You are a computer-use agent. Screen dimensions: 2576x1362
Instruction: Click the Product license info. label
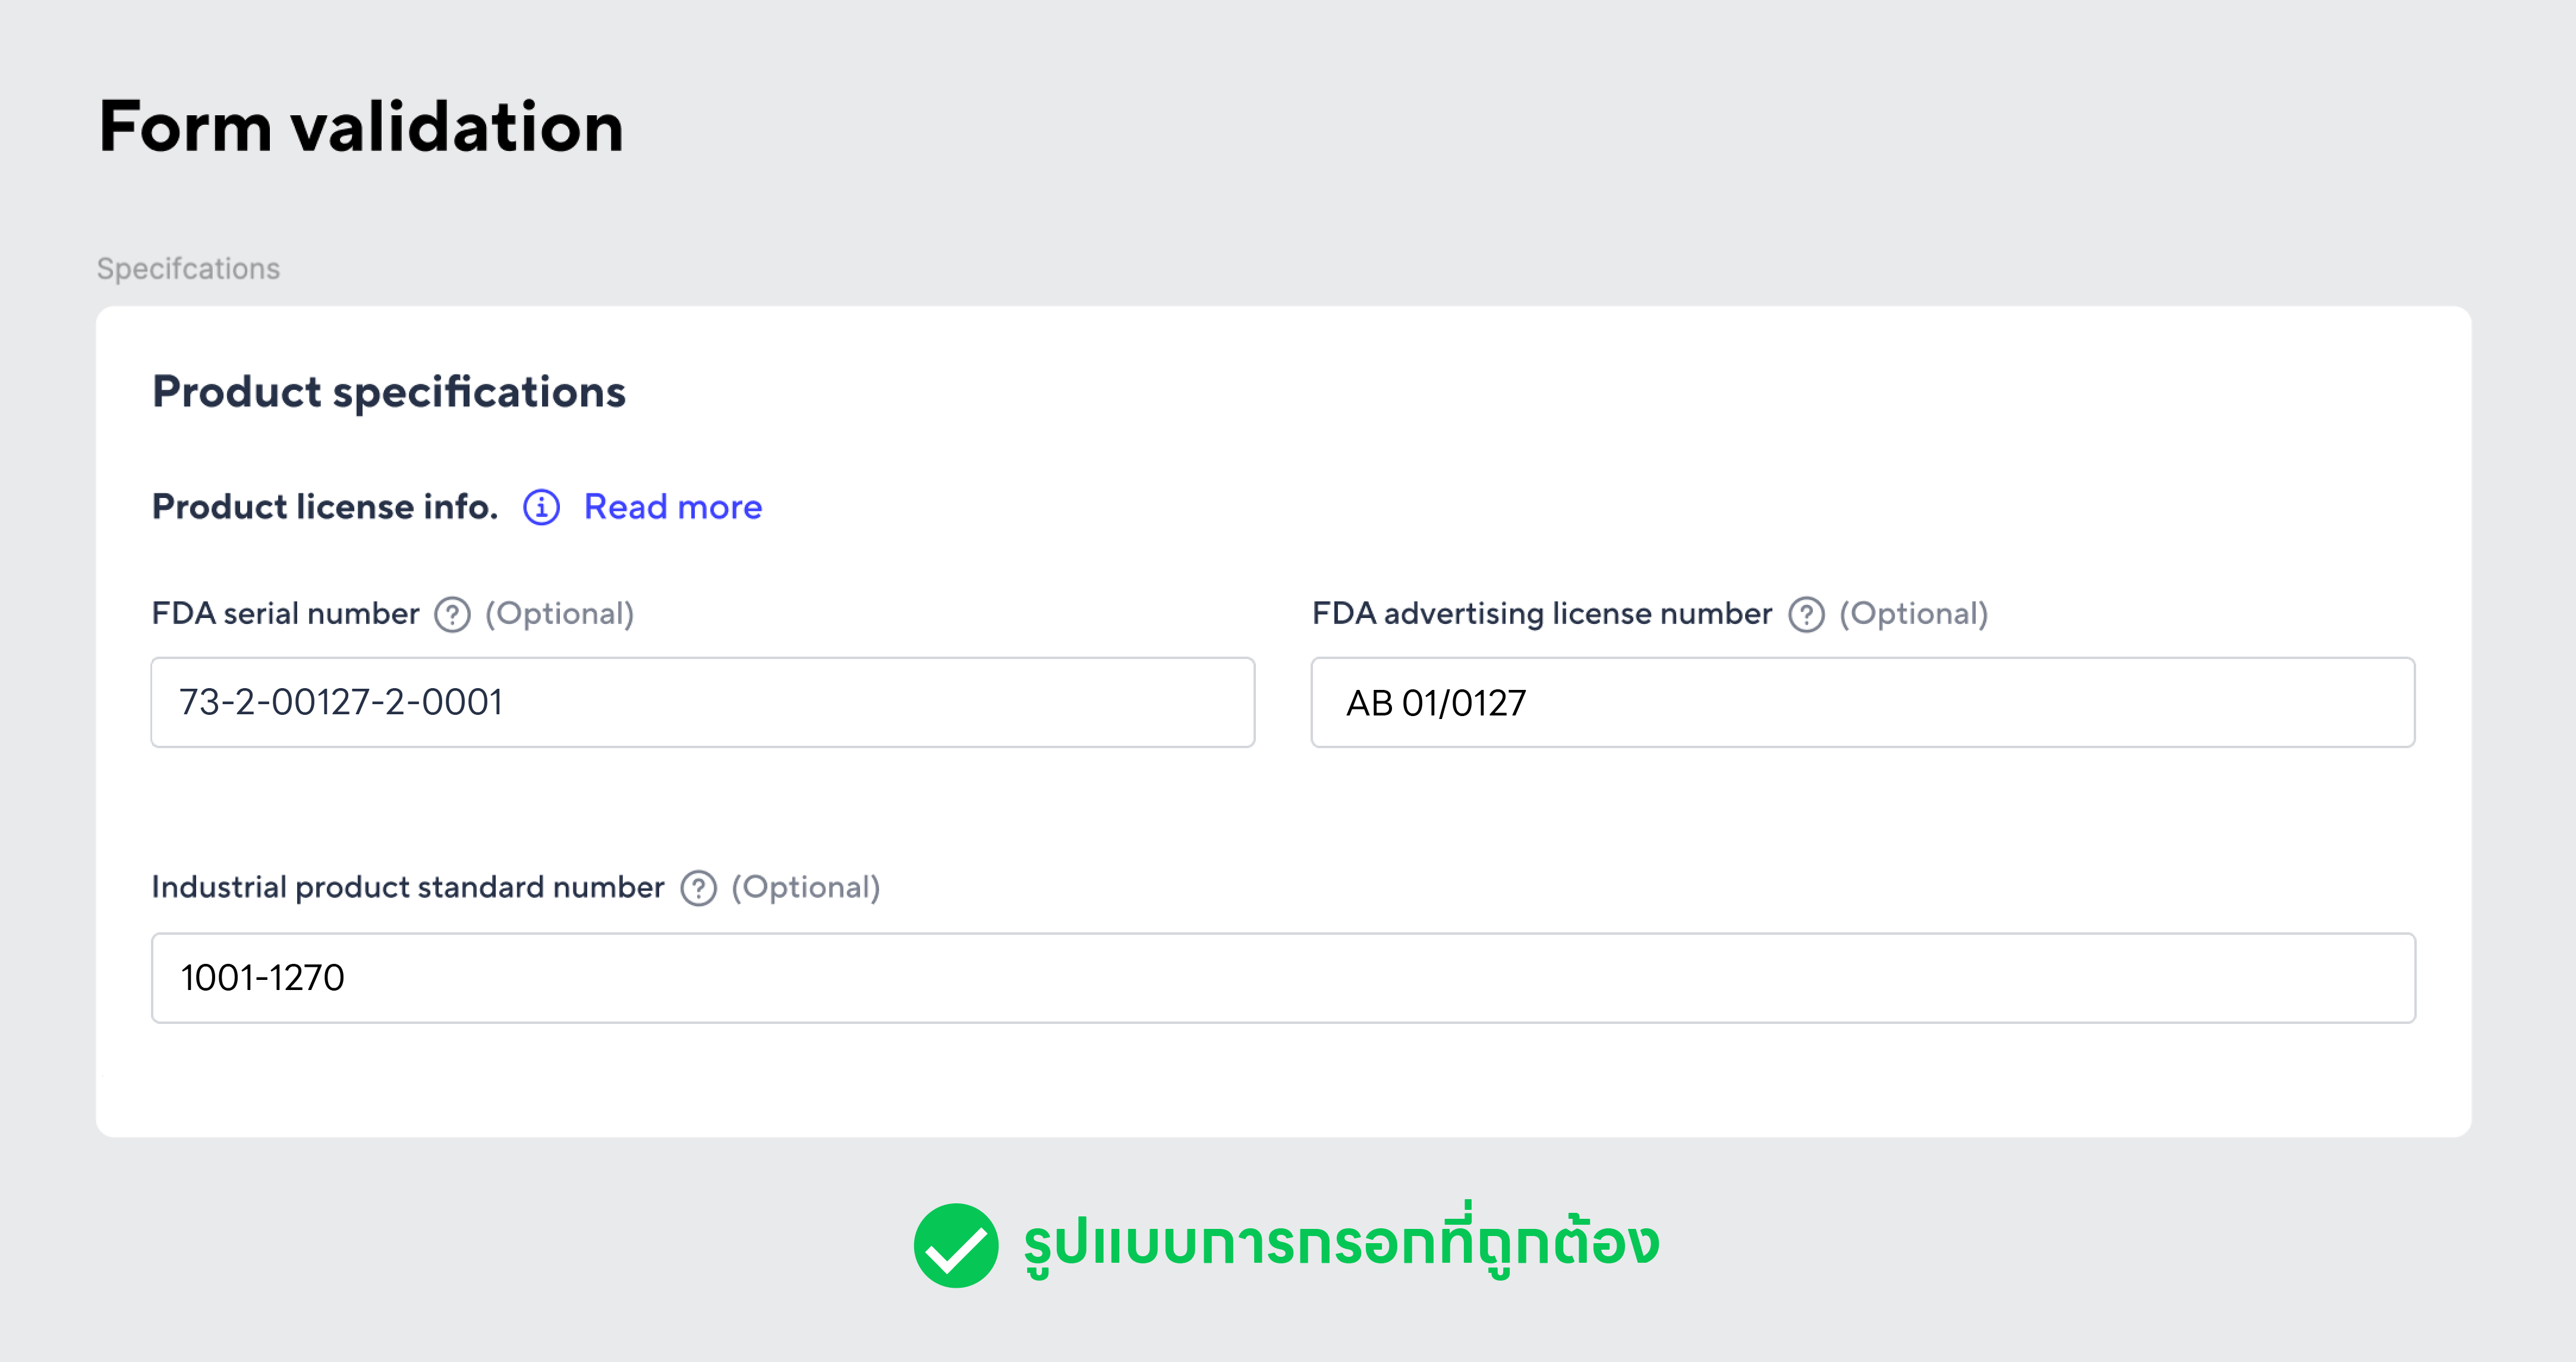(325, 507)
